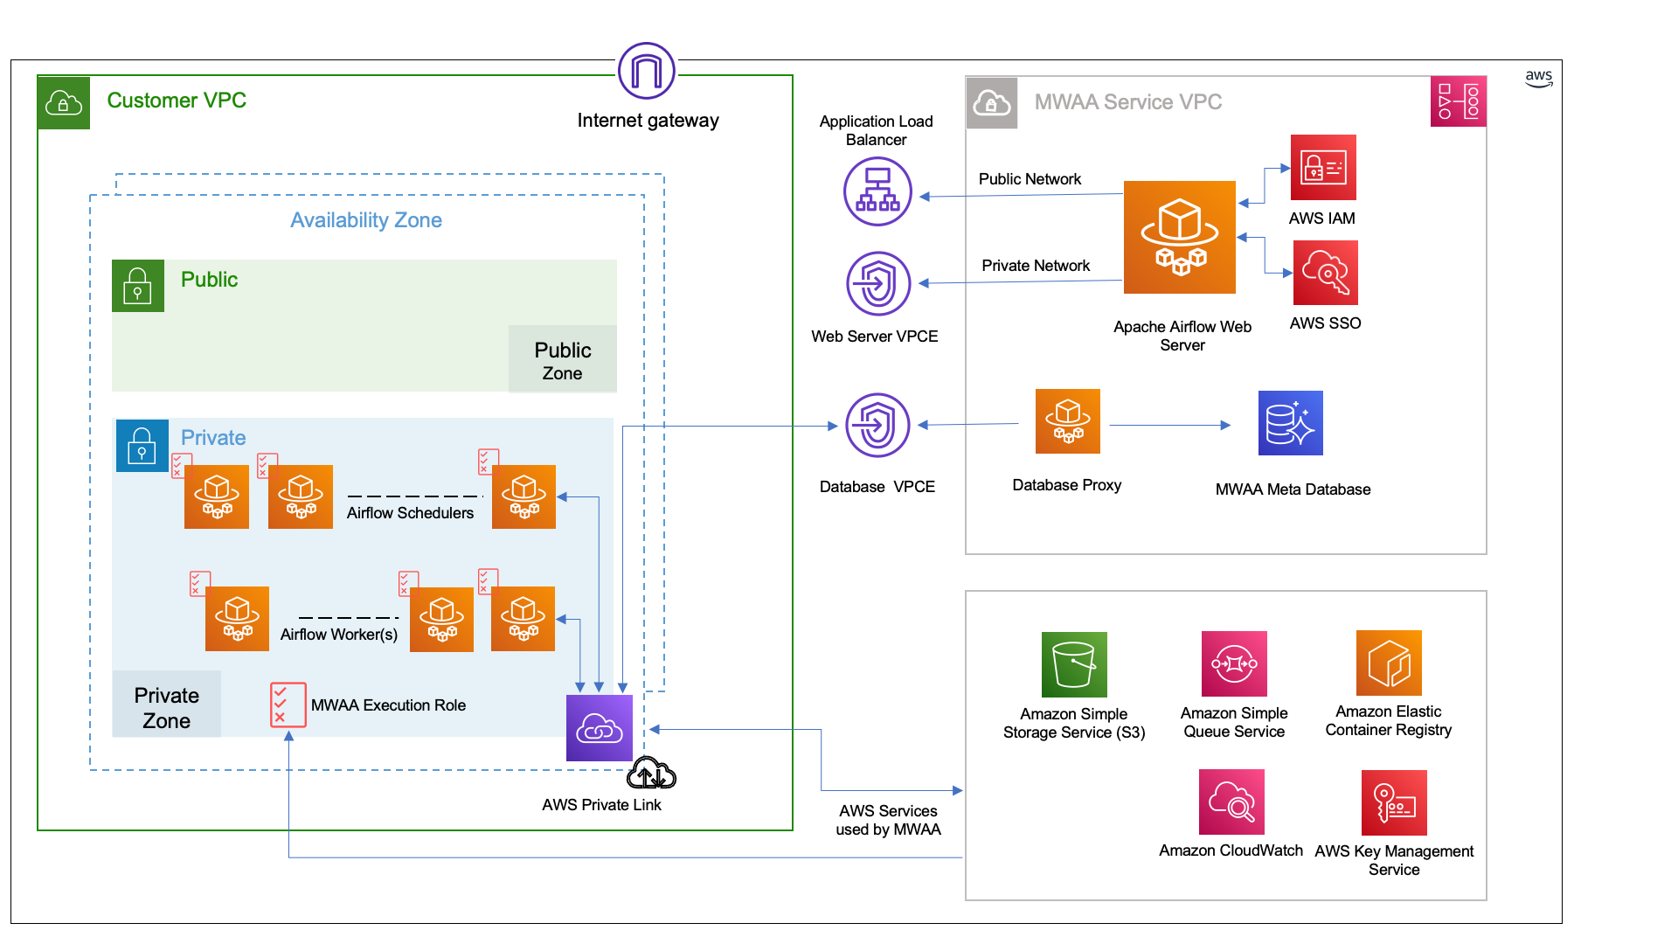This screenshot has width=1678, height=944.
Task: Select the MWAA Meta Database icon
Action: 1291,423
